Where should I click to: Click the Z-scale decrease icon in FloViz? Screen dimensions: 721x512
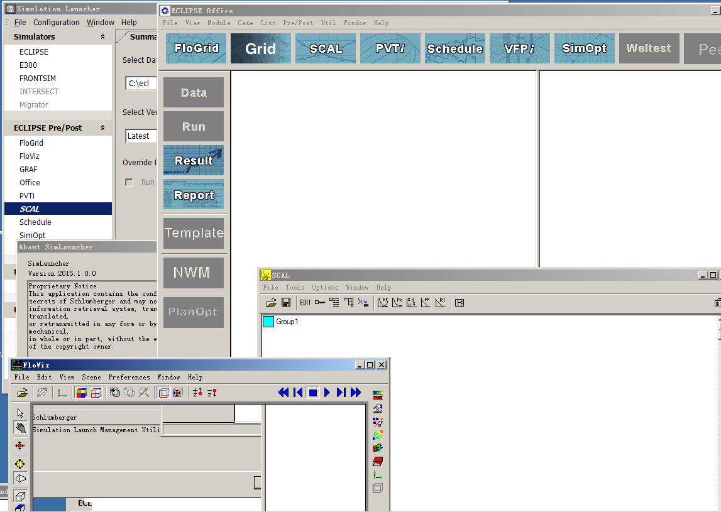pos(212,393)
